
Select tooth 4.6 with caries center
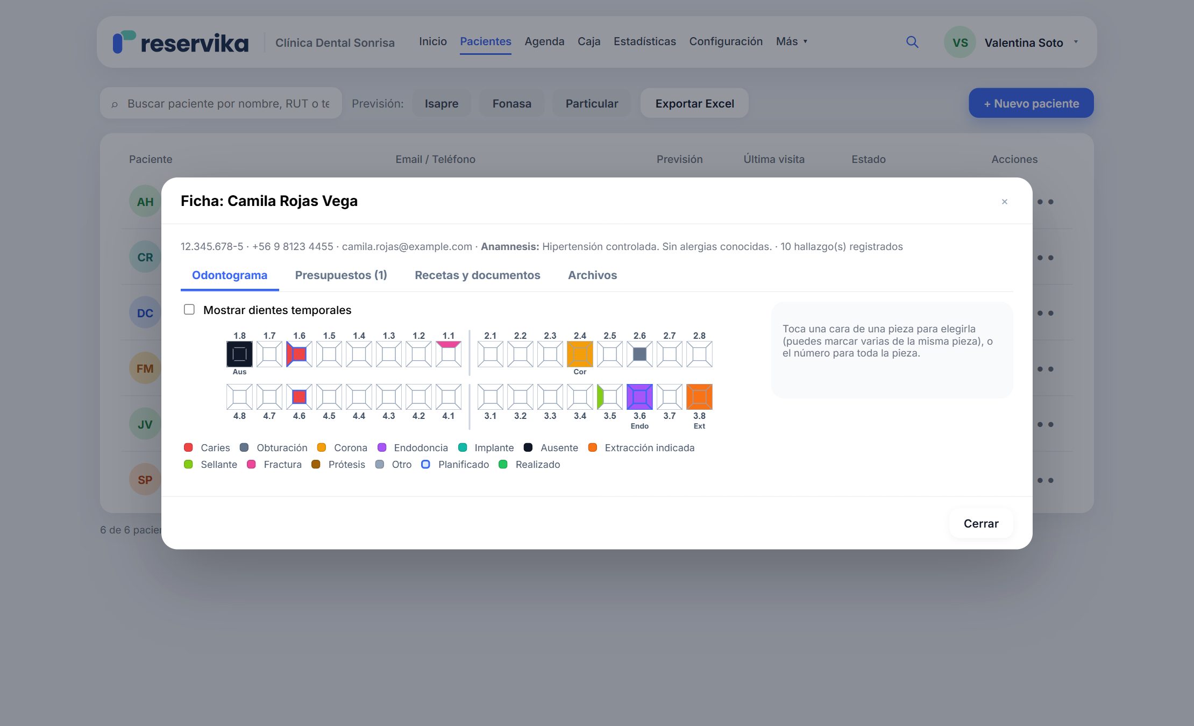pos(299,397)
